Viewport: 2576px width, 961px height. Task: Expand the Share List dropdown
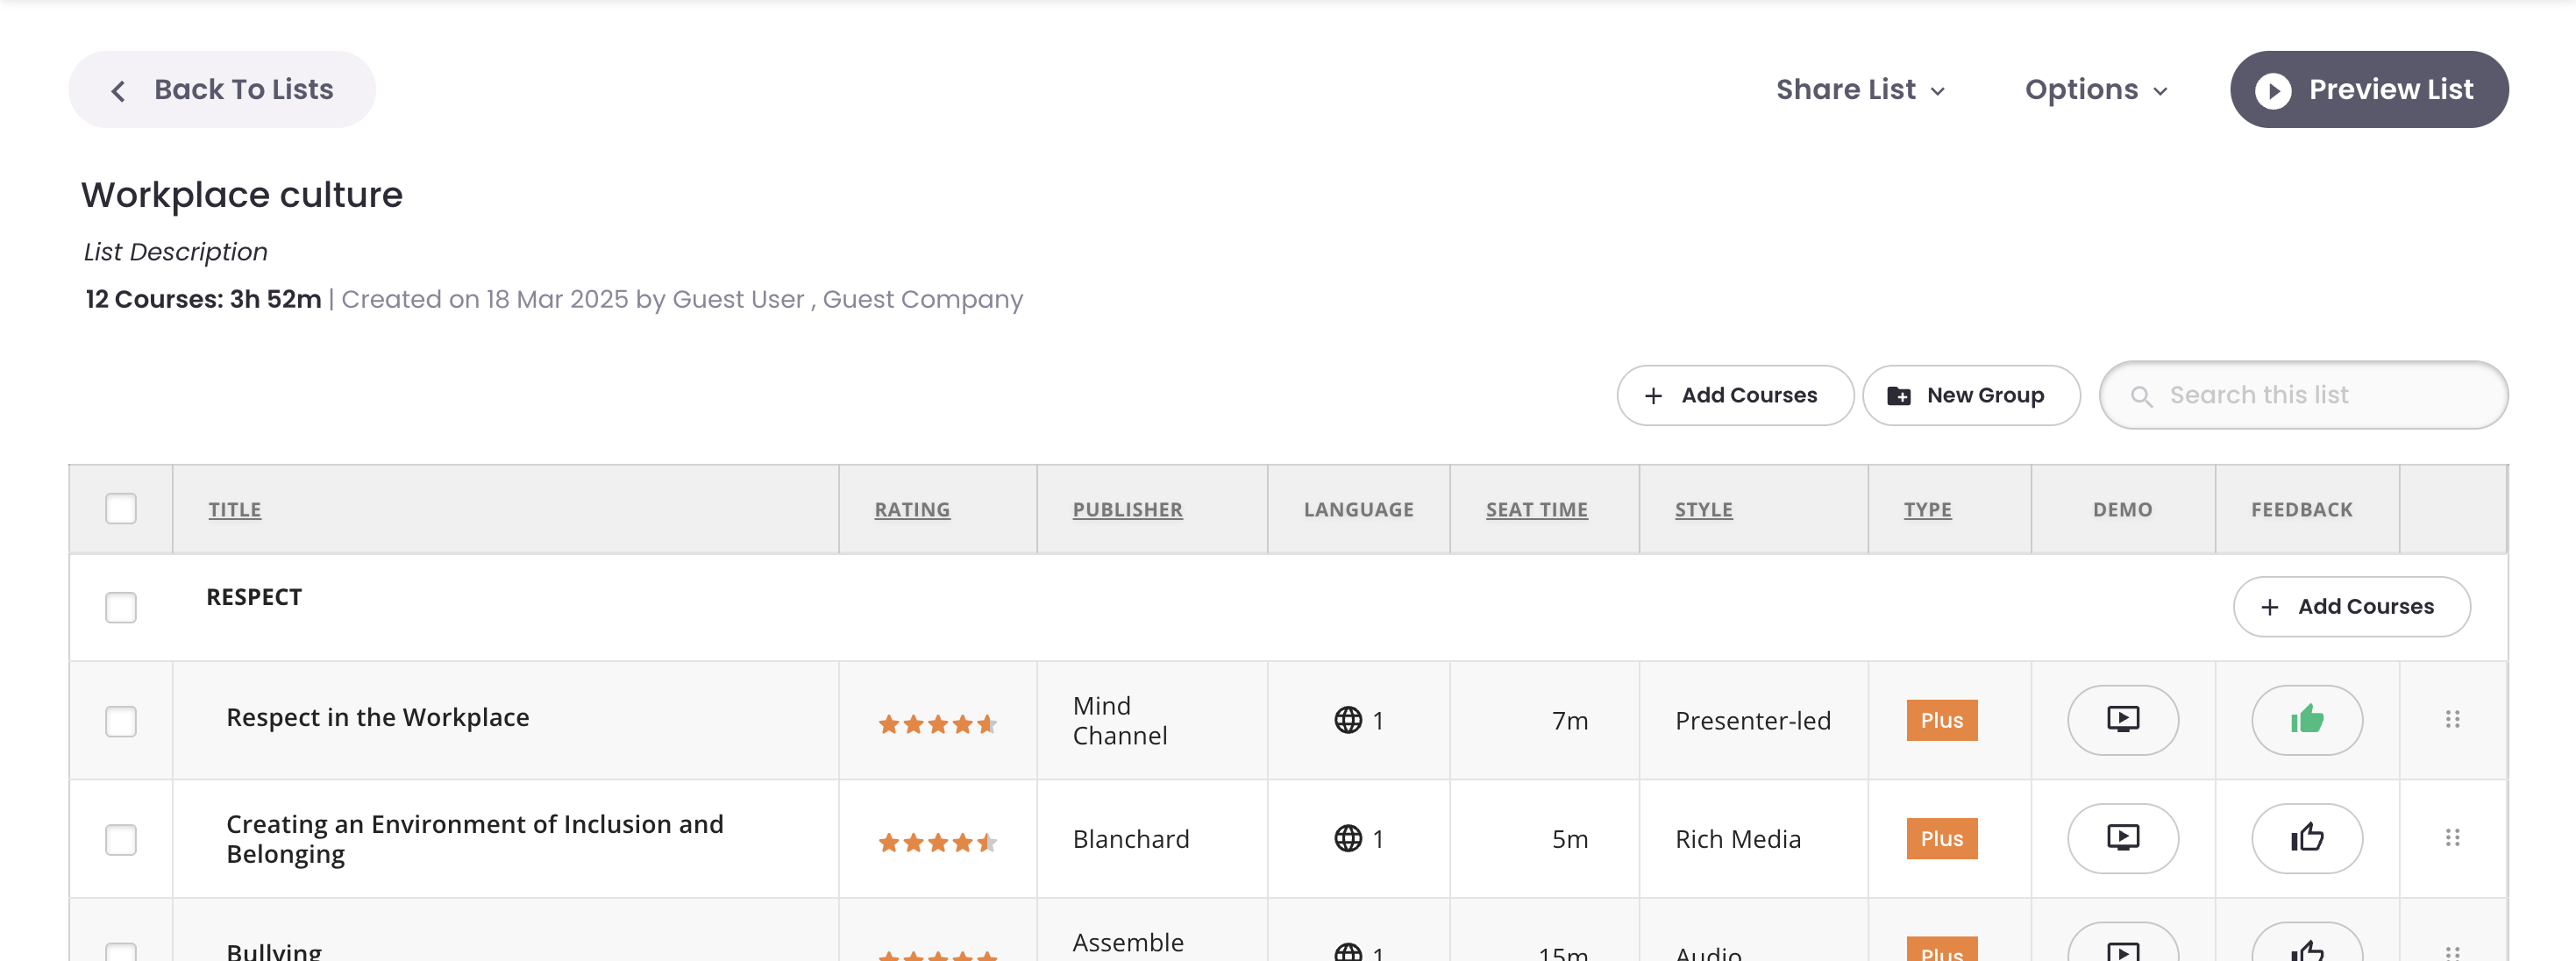1860,90
